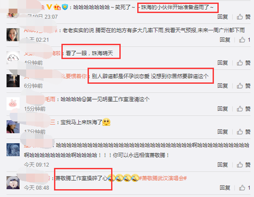Reply to the comment posted 4分钟前
254x197 pixels.
223,63
